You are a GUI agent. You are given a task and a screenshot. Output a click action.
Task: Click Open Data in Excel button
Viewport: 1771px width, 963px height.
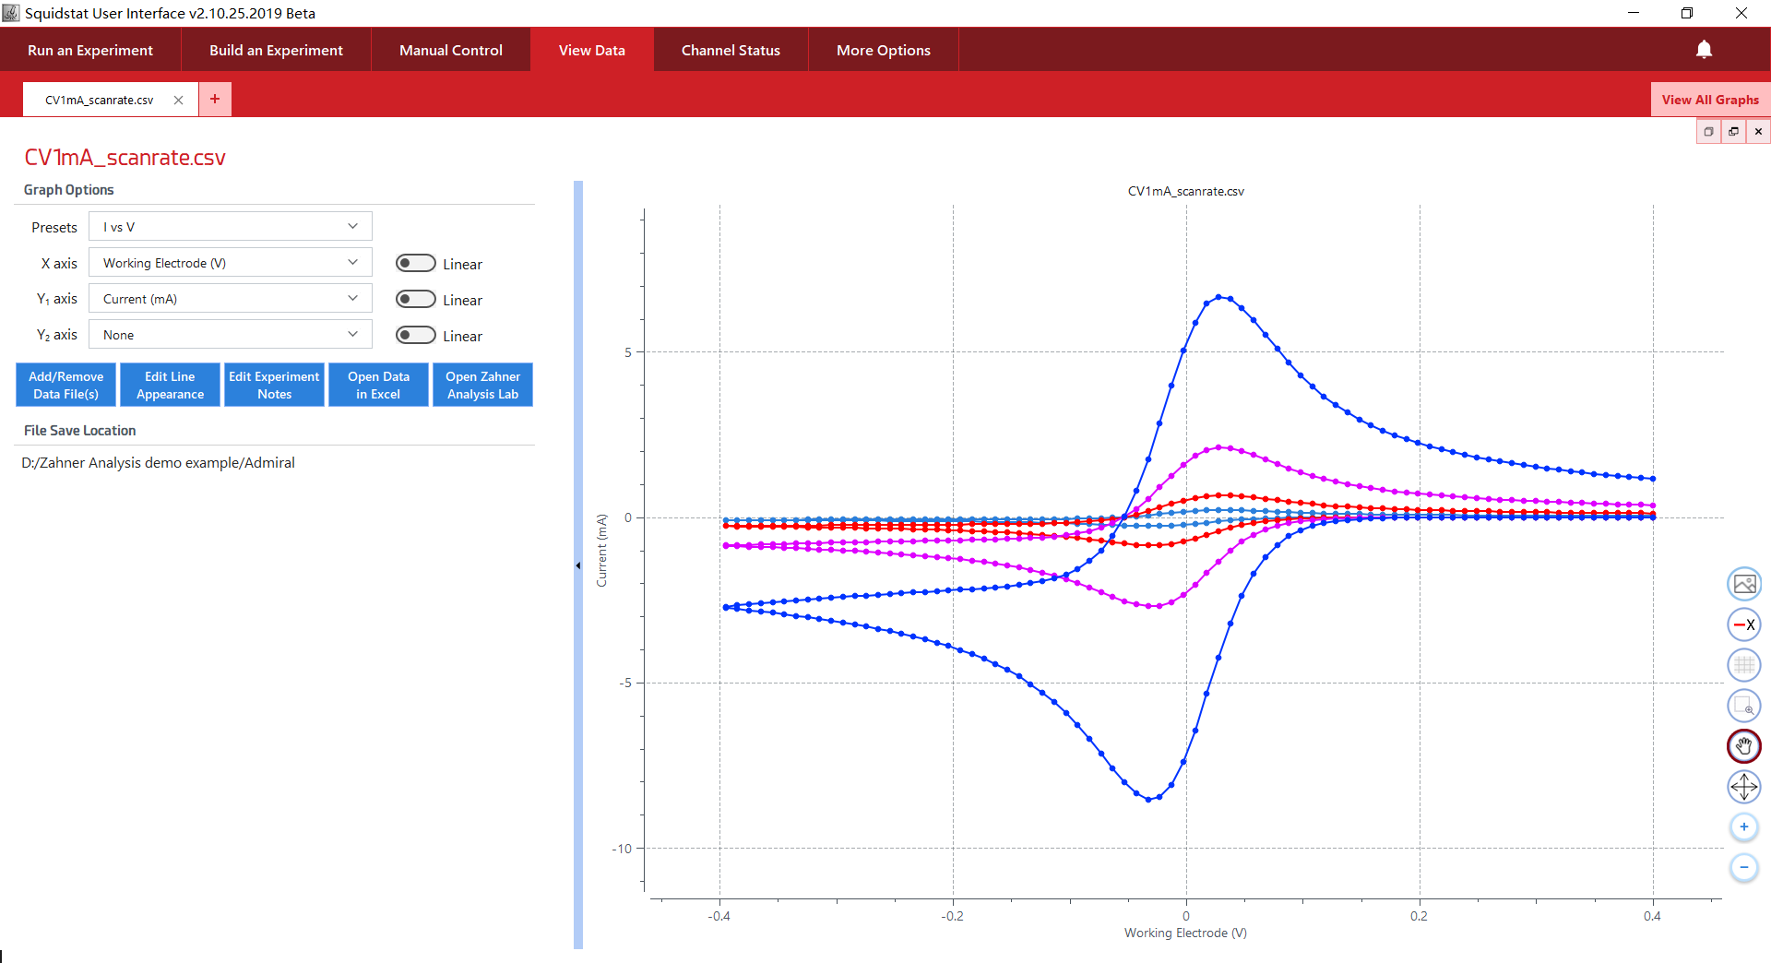pyautogui.click(x=378, y=385)
